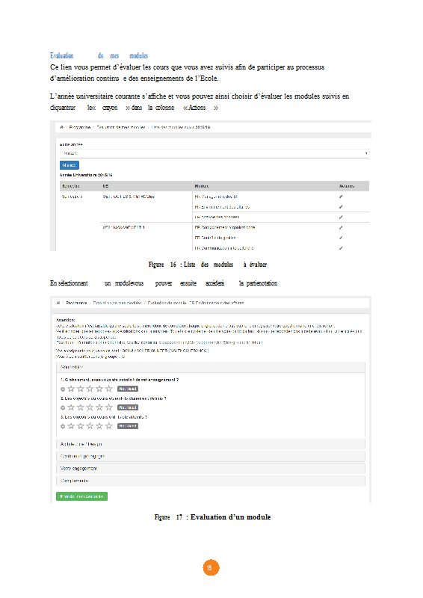Image resolution: width=423 pixels, height=598 pixels.
Task: Click the pencil icon for the first module row
Action: [341, 197]
